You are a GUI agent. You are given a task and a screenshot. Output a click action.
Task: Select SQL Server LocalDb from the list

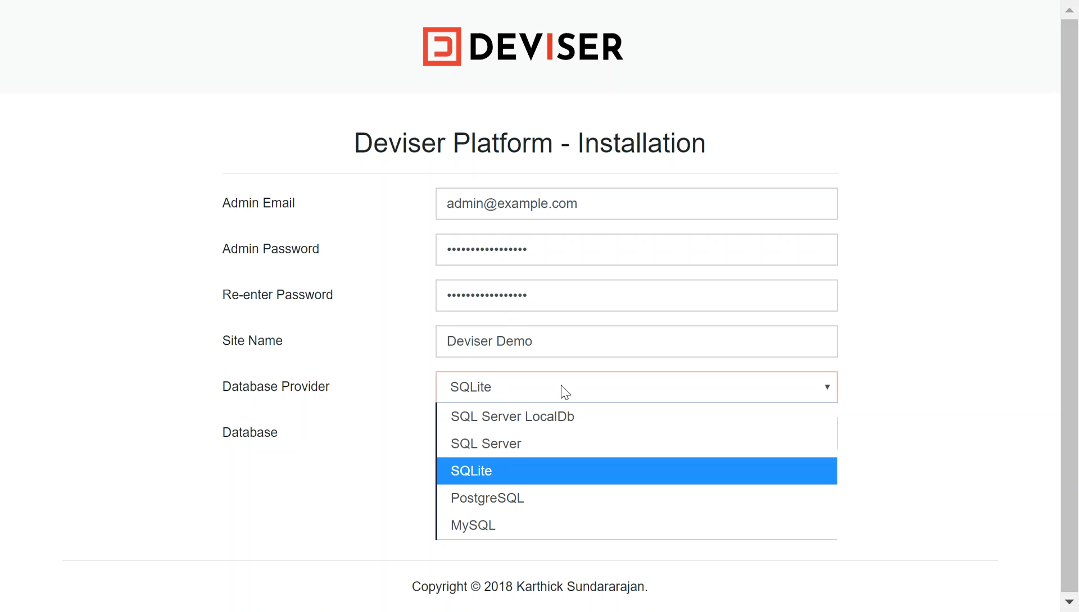512,416
